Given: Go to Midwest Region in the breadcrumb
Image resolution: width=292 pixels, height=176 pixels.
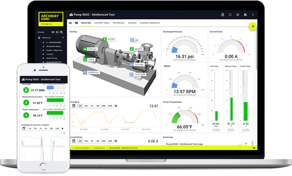Looking at the screenshot, I should tap(83, 148).
